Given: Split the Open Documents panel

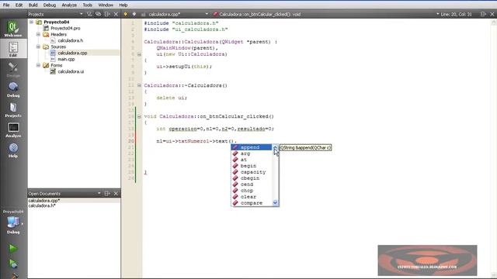Looking at the screenshot, I should pyautogui.click(x=107, y=193).
